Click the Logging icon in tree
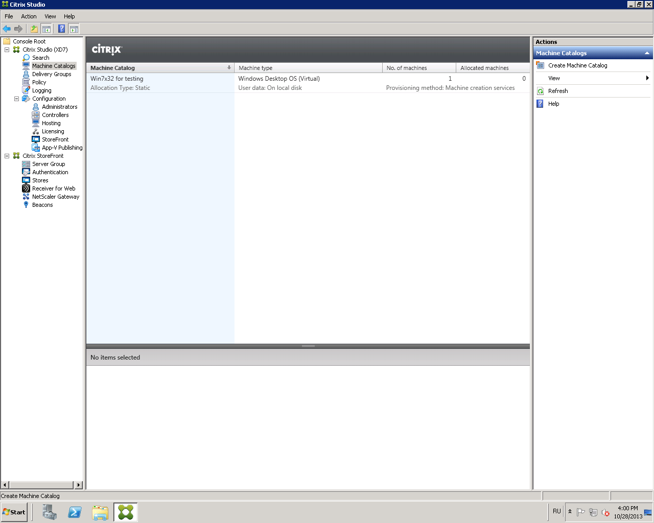This screenshot has width=654, height=523. [x=26, y=90]
